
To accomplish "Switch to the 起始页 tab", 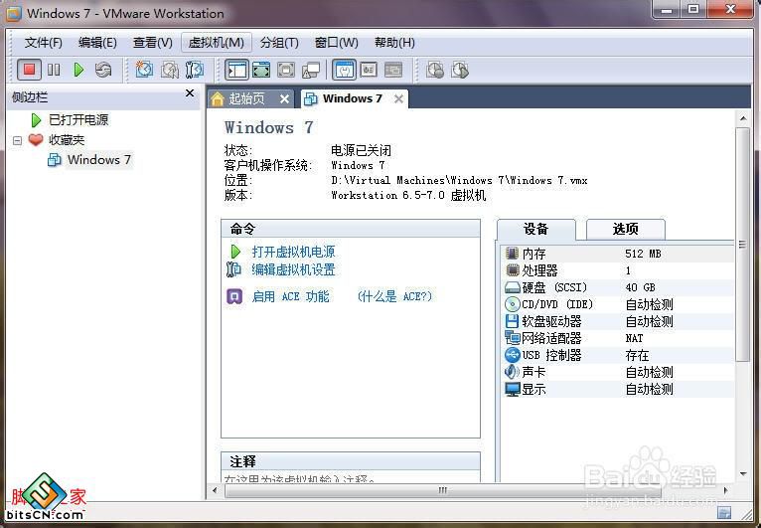I will click(250, 99).
